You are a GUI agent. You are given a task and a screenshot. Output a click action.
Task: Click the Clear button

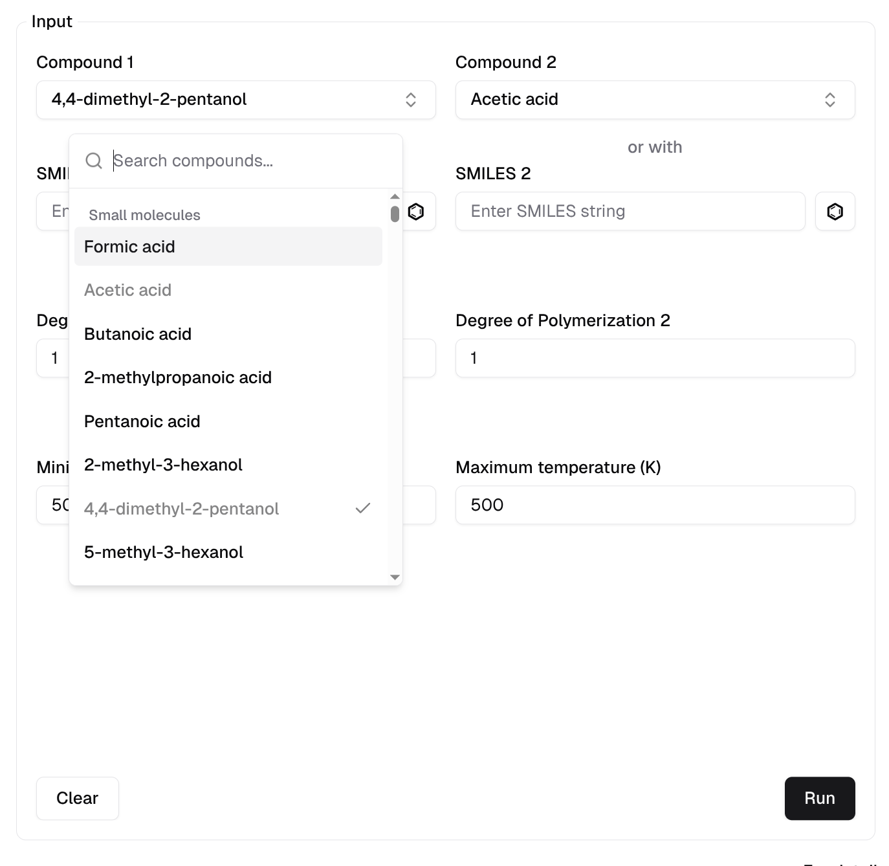click(x=77, y=798)
